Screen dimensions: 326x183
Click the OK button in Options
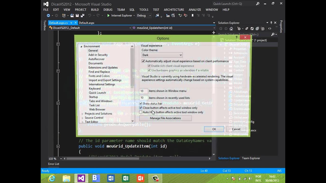tap(214, 129)
